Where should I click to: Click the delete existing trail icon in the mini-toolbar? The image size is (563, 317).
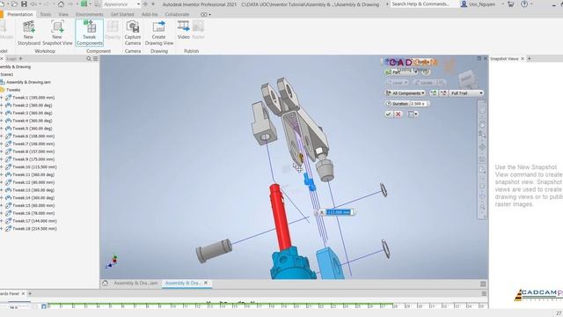[443, 93]
